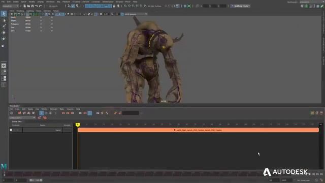
Task: Open the Time Editor composition dropdown
Action: [22, 117]
